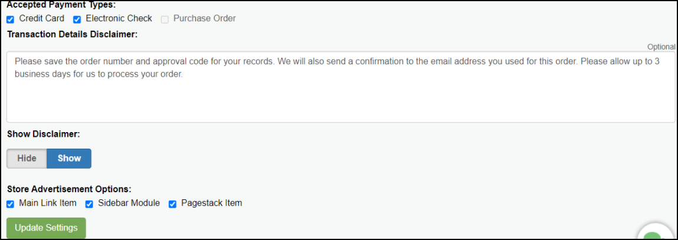
Task: Click the Optional hint above the text area
Action: tap(661, 47)
